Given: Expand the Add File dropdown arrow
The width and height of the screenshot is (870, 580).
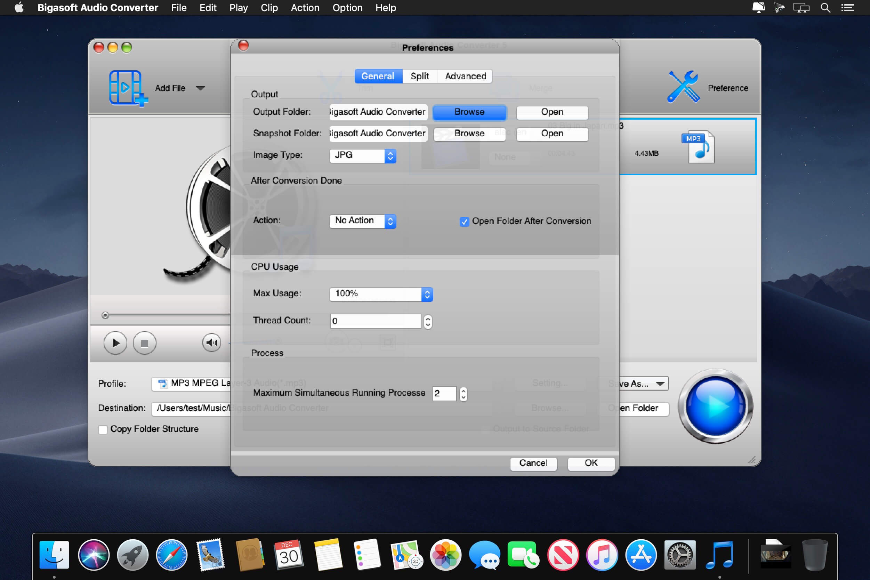Looking at the screenshot, I should (x=201, y=88).
